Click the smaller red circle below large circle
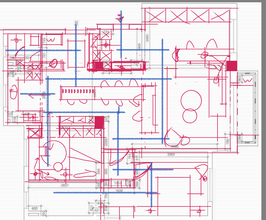 (x=190, y=116)
